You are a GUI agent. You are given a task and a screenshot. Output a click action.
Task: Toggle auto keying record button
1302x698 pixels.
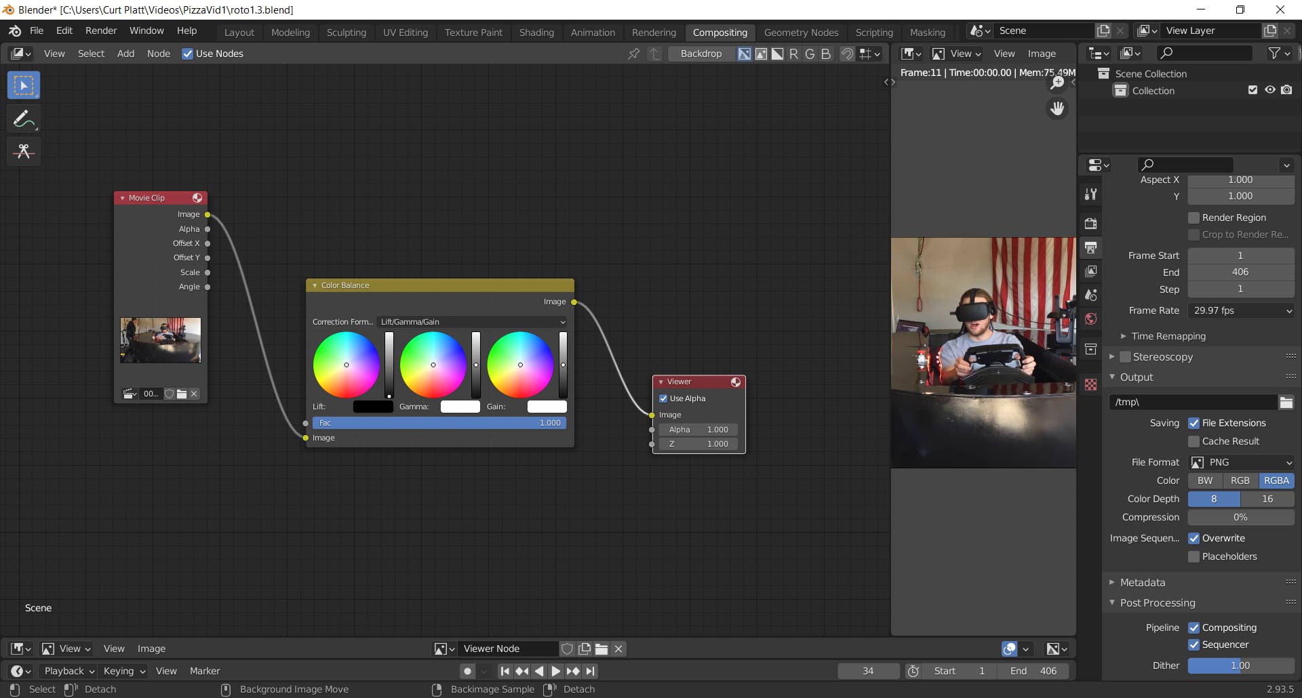[467, 671]
